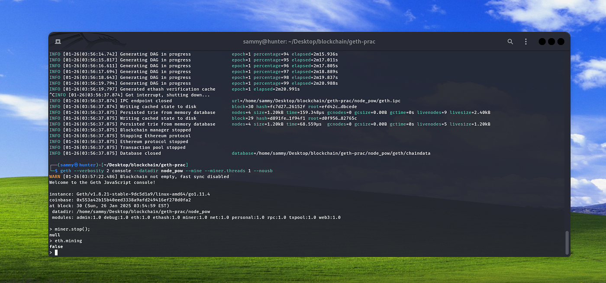Screen dimensions: 606x283
Task: Click the last black window control circle
Action: click(x=561, y=42)
